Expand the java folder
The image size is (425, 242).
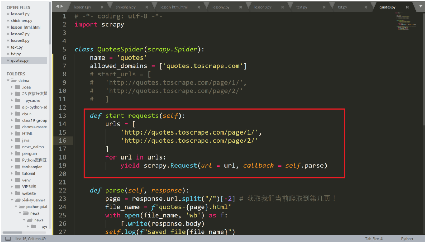[x=12, y=140]
